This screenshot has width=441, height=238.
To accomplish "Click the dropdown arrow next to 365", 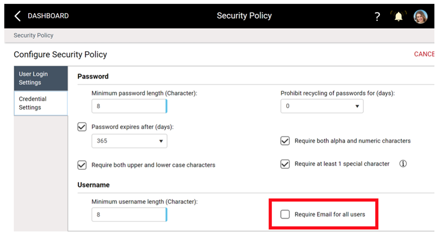I will [x=161, y=141].
